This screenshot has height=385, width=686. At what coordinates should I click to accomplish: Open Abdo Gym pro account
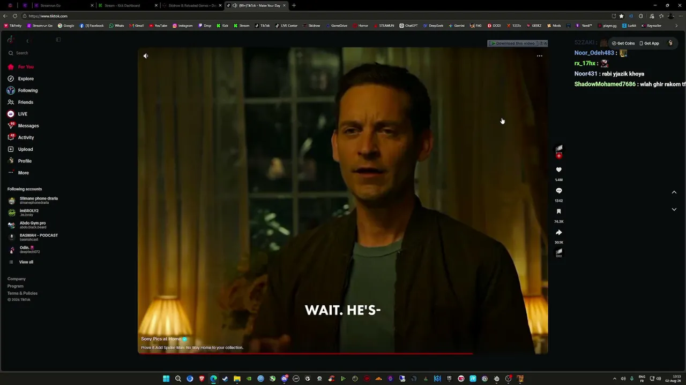pyautogui.click(x=28, y=225)
